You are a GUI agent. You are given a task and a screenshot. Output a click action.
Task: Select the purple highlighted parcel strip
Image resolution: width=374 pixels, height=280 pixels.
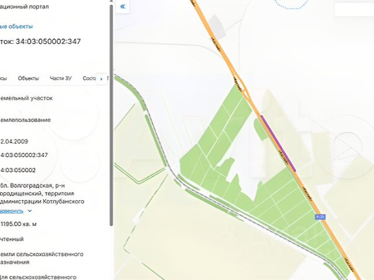pos(278,143)
